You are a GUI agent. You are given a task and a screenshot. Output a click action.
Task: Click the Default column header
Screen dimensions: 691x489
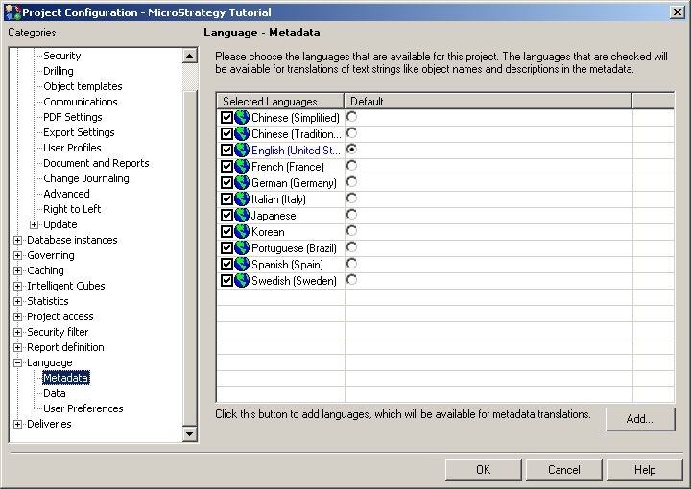[x=488, y=102]
